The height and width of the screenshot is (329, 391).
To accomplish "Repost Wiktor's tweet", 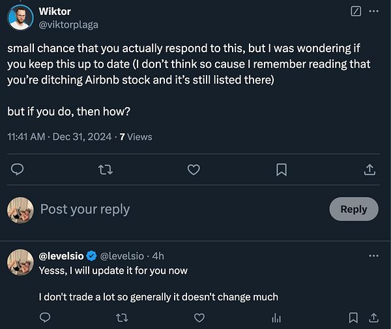I will click(x=105, y=170).
